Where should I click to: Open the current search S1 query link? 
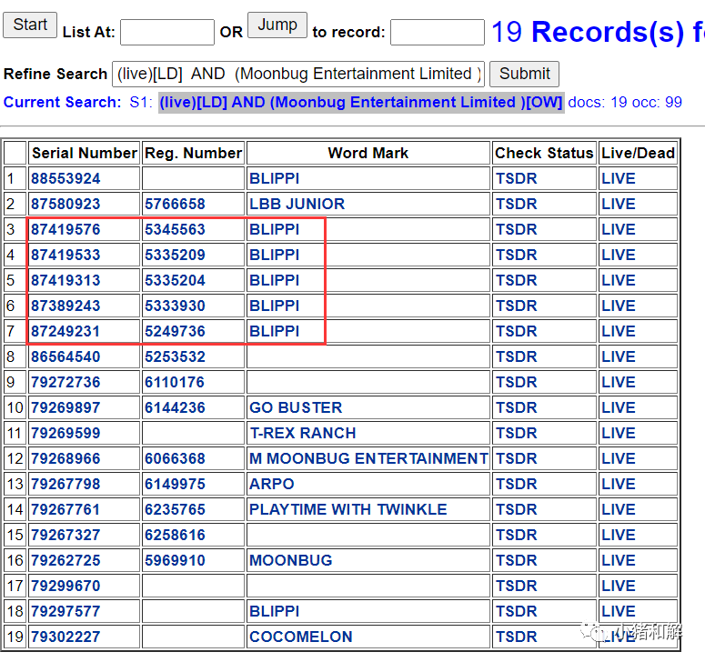(x=361, y=103)
